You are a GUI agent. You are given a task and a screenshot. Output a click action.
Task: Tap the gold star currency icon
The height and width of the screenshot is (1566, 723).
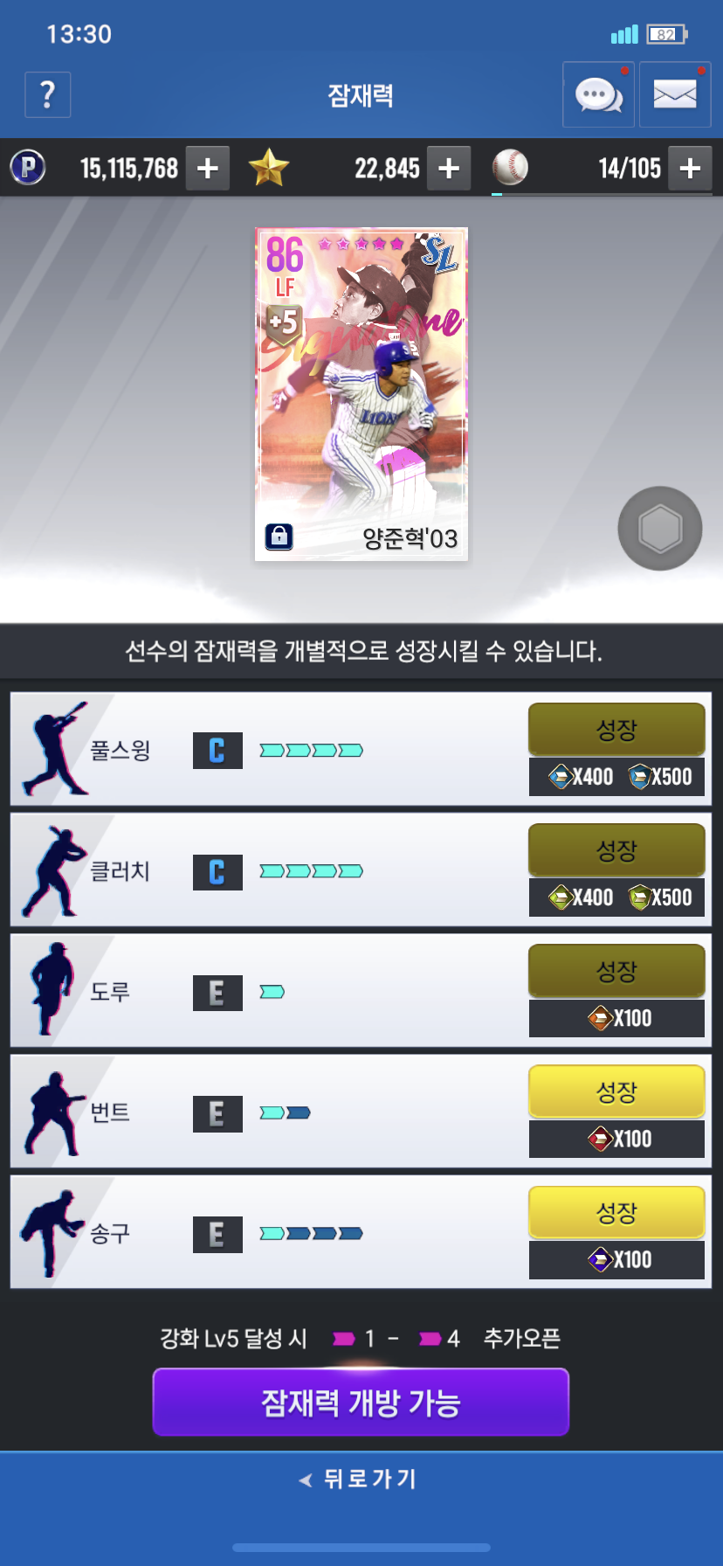point(268,167)
